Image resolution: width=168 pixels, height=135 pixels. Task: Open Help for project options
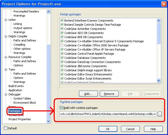click(153, 129)
